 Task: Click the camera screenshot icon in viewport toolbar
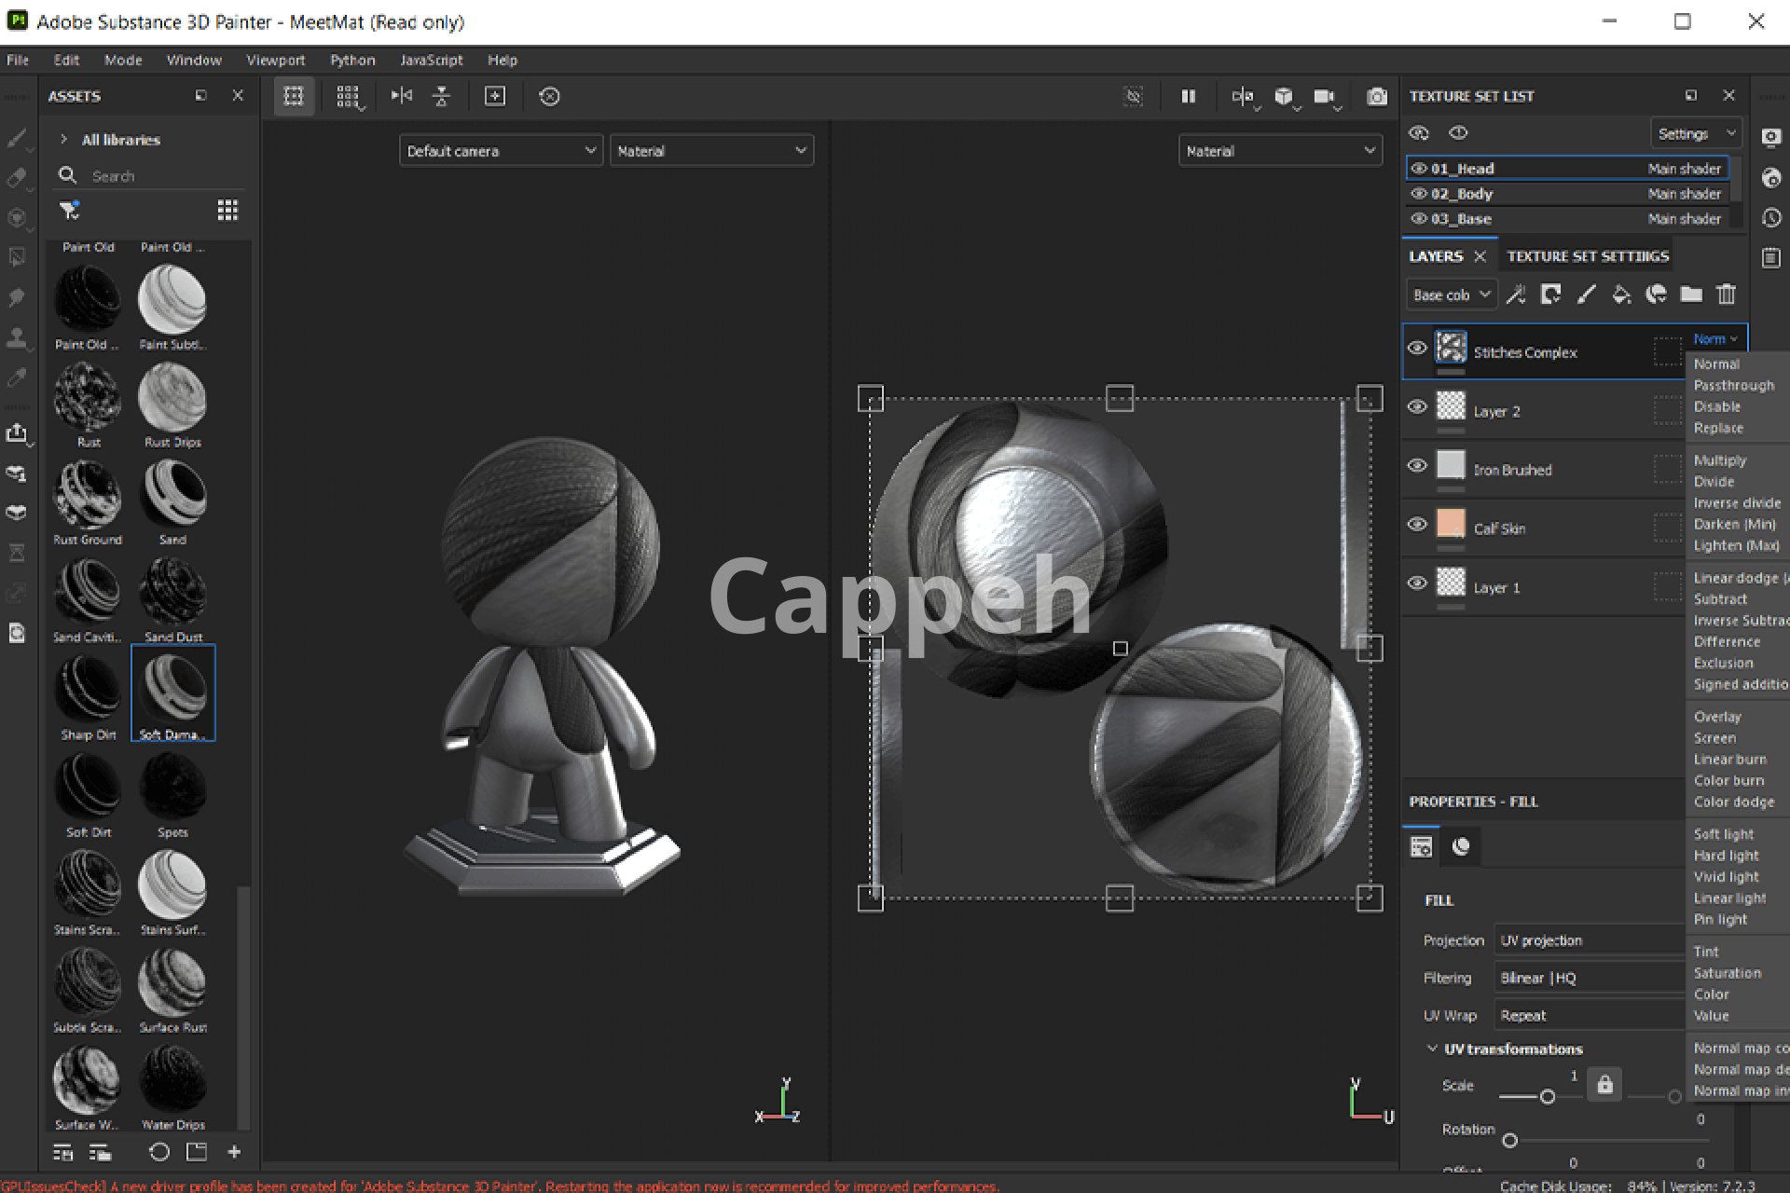tap(1376, 96)
